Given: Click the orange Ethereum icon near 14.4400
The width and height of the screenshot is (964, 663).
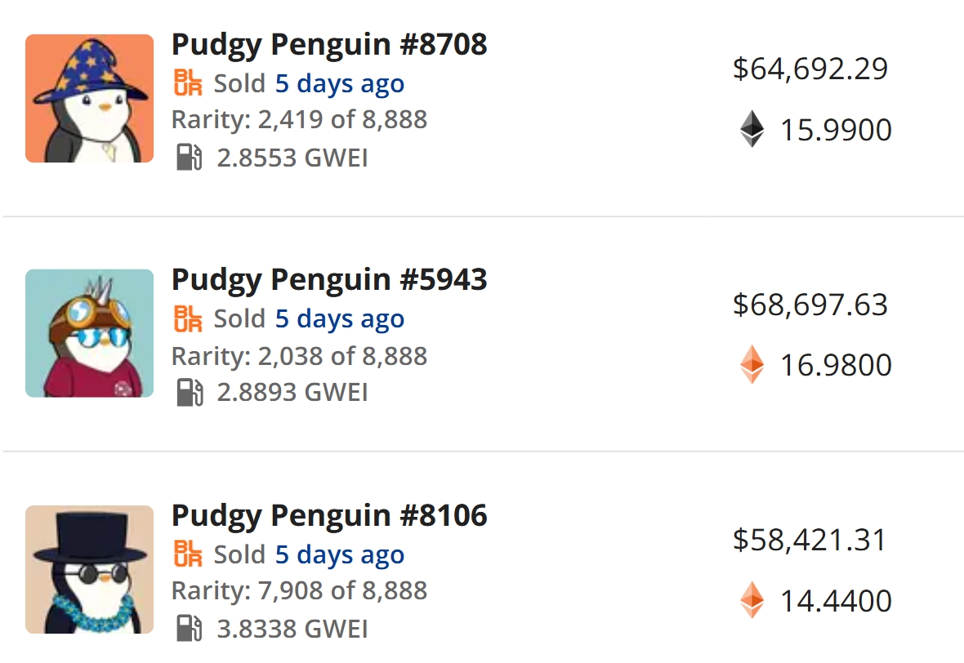Looking at the screenshot, I should (751, 600).
